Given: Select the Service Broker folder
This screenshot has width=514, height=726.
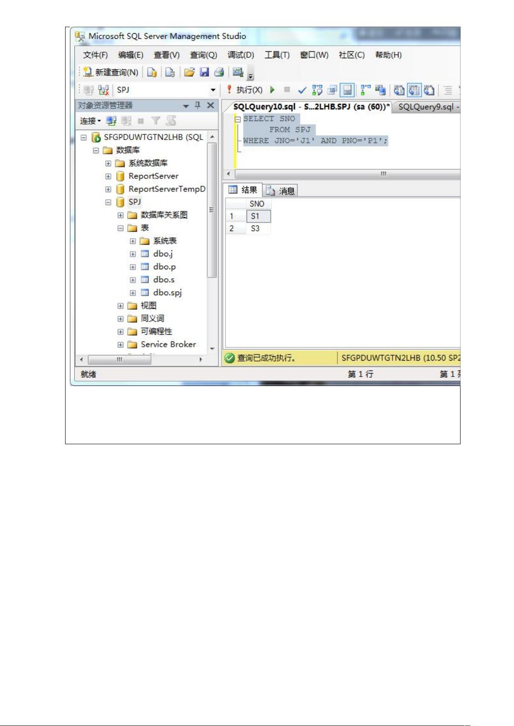Looking at the screenshot, I should click(168, 344).
